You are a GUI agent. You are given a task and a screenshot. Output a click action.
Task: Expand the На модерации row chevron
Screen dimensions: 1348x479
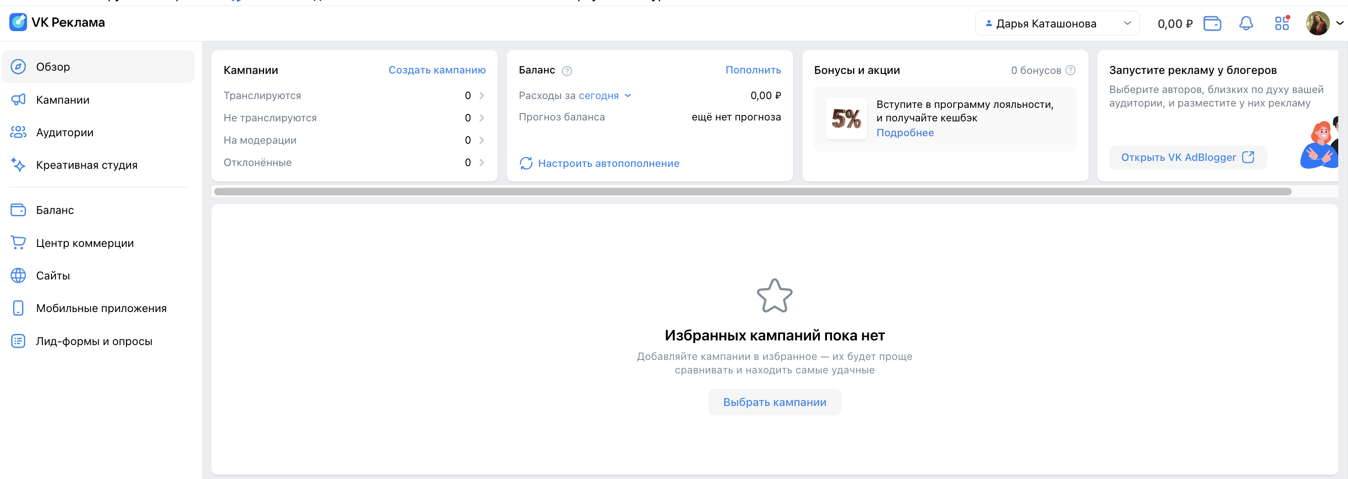click(482, 140)
